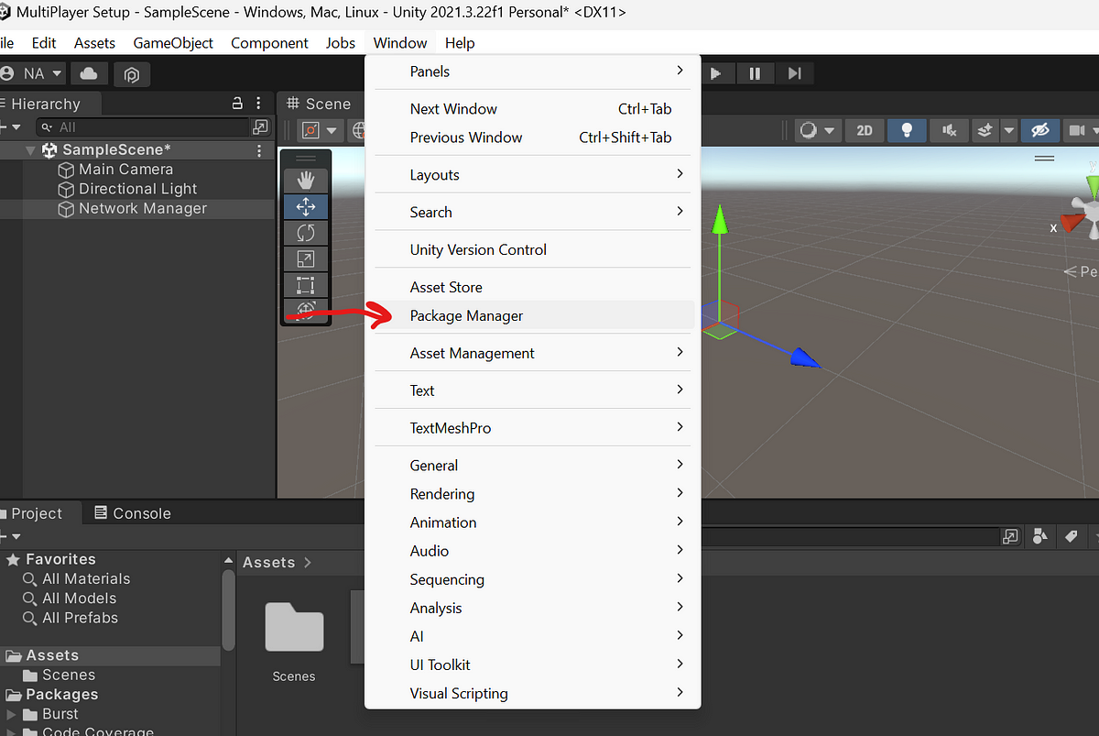Screen dimensions: 1099x736
Task: Open the NA account dropdown arrow
Action: [57, 73]
